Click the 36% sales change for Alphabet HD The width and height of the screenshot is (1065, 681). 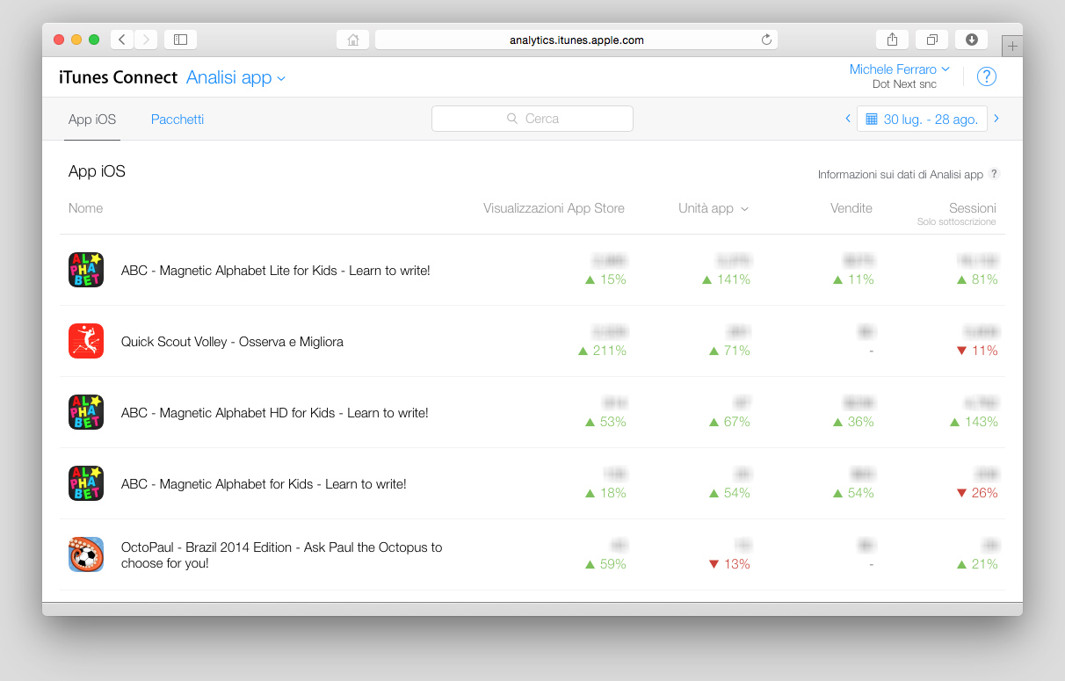pos(853,422)
